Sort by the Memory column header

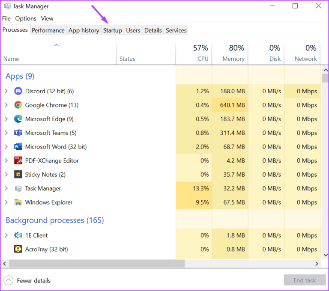tap(230, 54)
